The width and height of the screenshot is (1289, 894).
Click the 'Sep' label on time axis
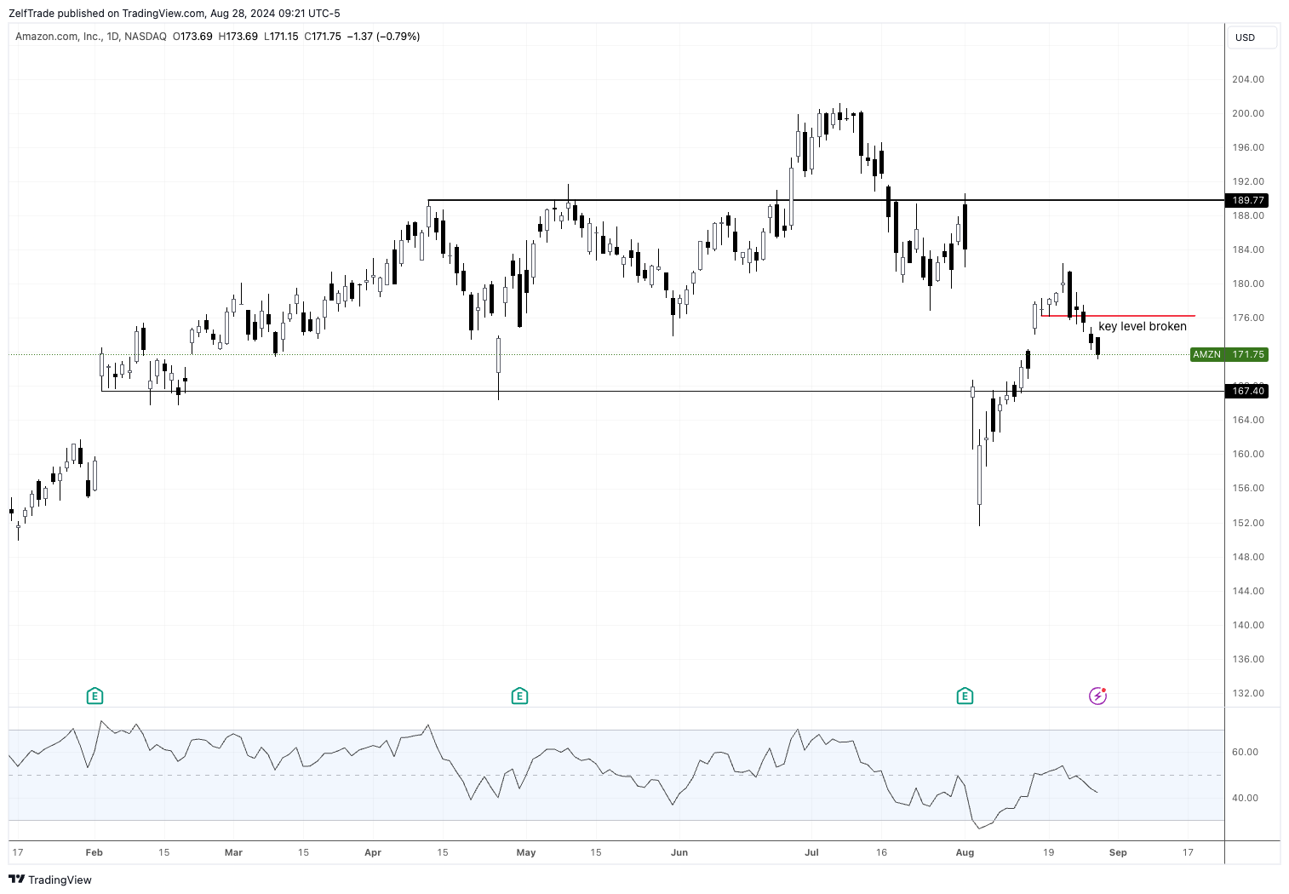coord(1118,852)
